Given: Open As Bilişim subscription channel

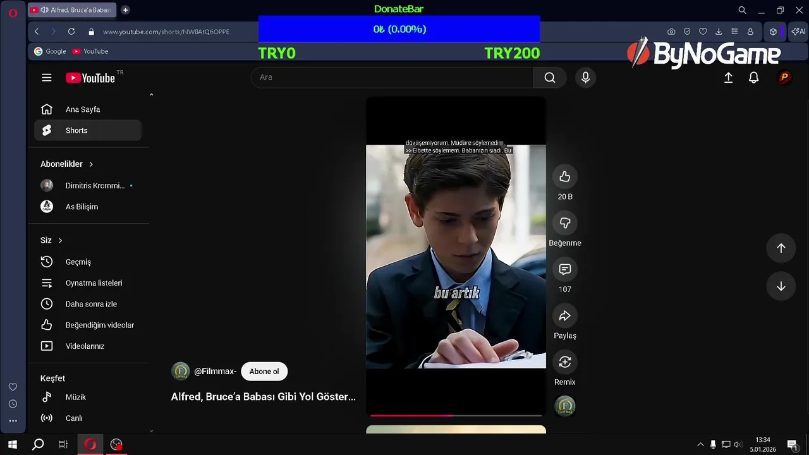Looking at the screenshot, I should 88,207.
